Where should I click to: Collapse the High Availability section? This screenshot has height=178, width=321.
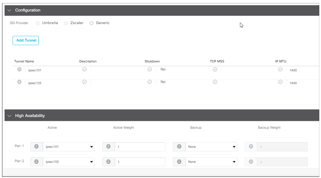(x=9, y=116)
